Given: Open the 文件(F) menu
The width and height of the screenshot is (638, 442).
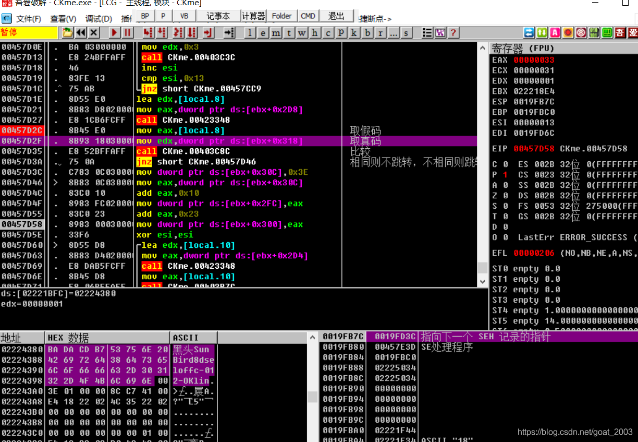Looking at the screenshot, I should pos(29,19).
